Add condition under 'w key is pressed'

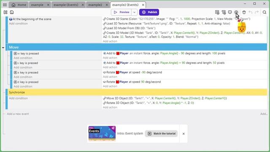(x=23, y=58)
